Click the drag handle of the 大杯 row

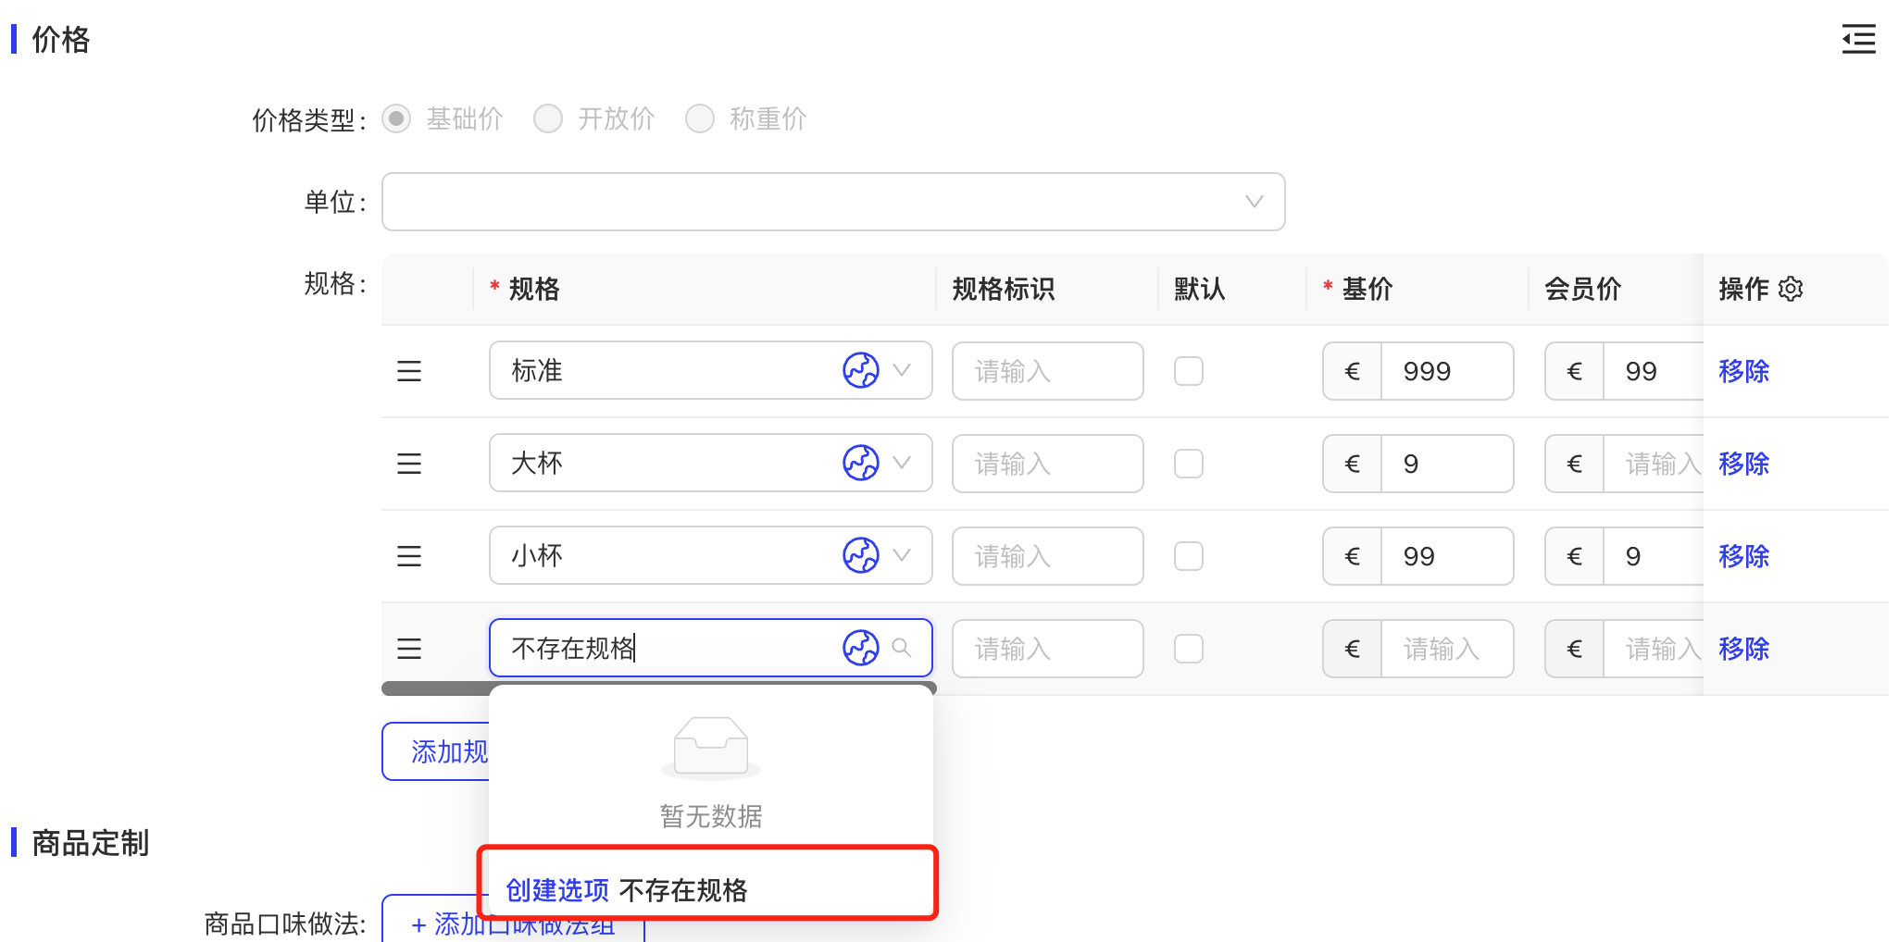[x=409, y=464]
